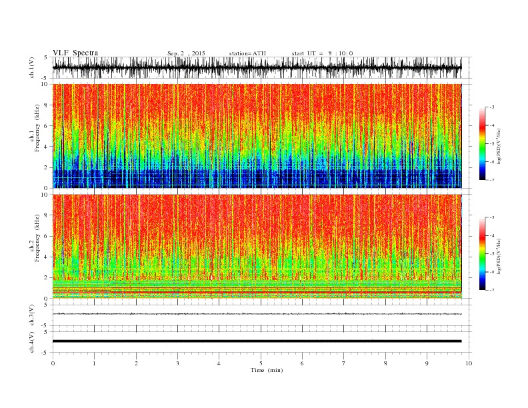The width and height of the screenshot is (528, 408).
Task: Click the 'ch.3(V)' axis label
Action: 32,315
